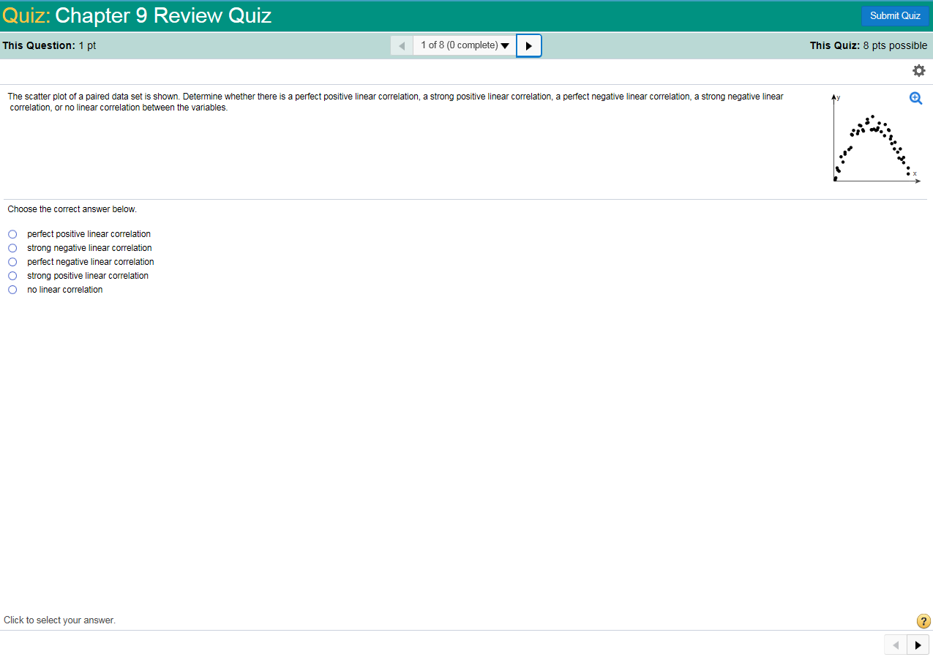Open the help question mark icon
The width and height of the screenshot is (933, 657).
923,622
